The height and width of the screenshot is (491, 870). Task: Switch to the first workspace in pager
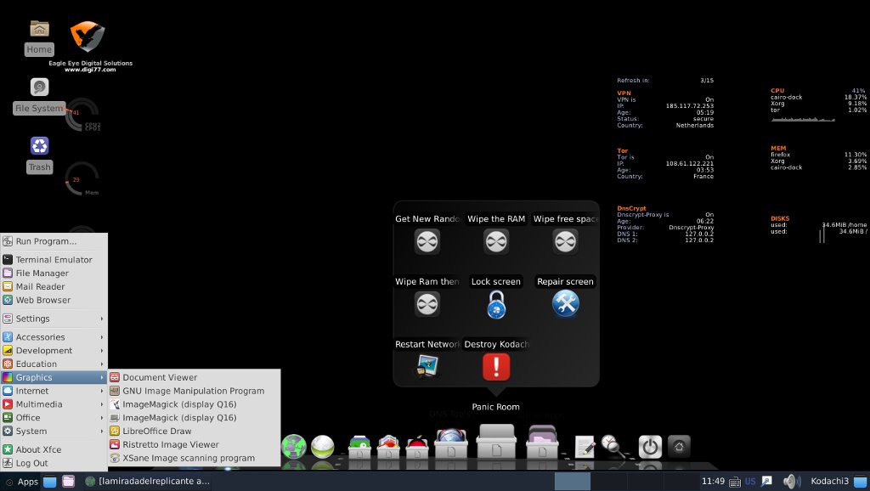[x=573, y=482]
